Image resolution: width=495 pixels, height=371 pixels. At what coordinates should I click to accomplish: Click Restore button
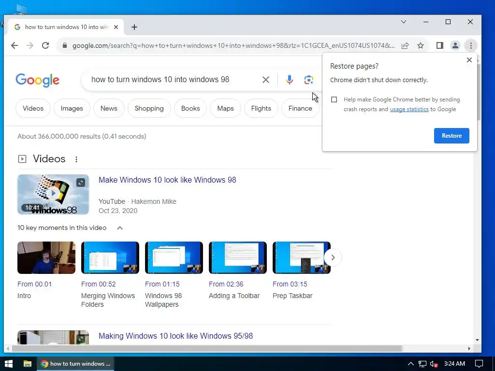[451, 136]
